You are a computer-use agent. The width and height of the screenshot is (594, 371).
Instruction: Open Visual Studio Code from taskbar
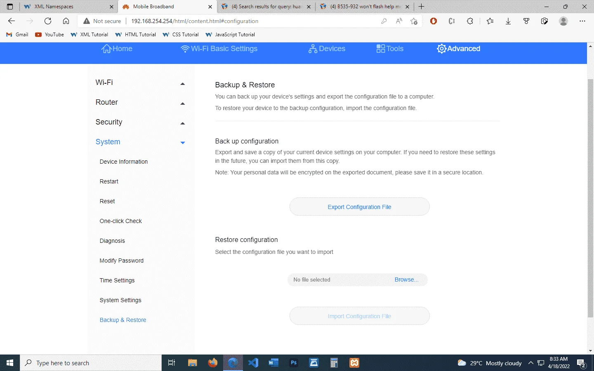tap(253, 363)
